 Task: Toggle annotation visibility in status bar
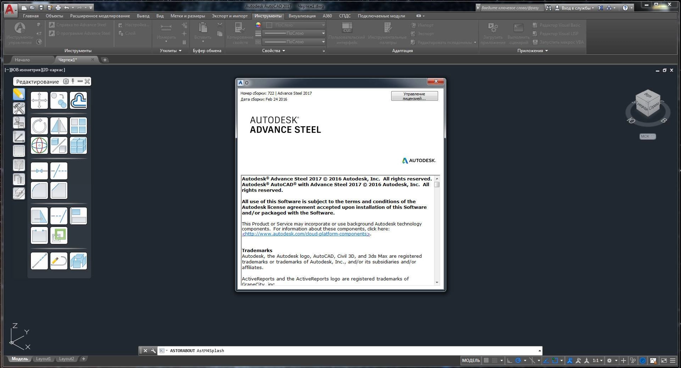coord(570,361)
